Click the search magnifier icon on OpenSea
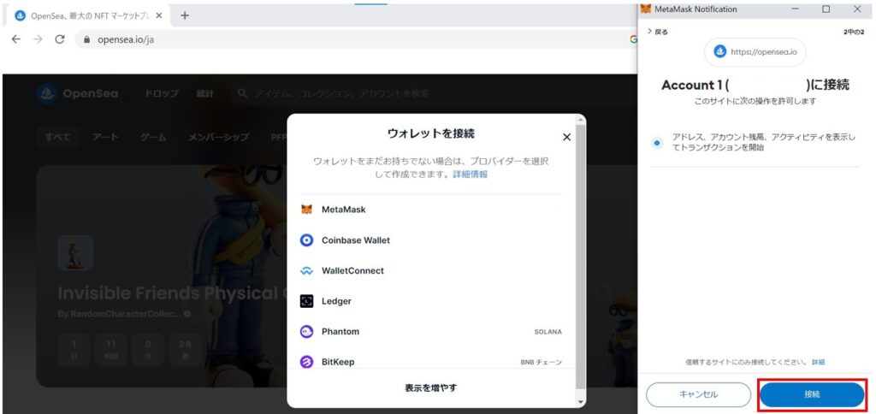 point(242,93)
